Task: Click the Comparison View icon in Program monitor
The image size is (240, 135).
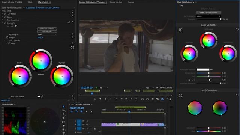Action: click(157, 99)
